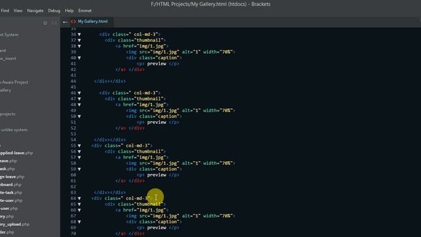This screenshot has width=421, height=237.
Task: Click 'preview' text on line 51
Action: coord(157,122)
